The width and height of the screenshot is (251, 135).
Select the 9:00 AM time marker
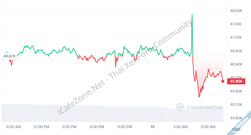pos(13,127)
